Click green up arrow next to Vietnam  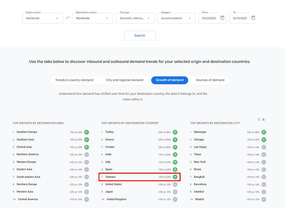175,177
